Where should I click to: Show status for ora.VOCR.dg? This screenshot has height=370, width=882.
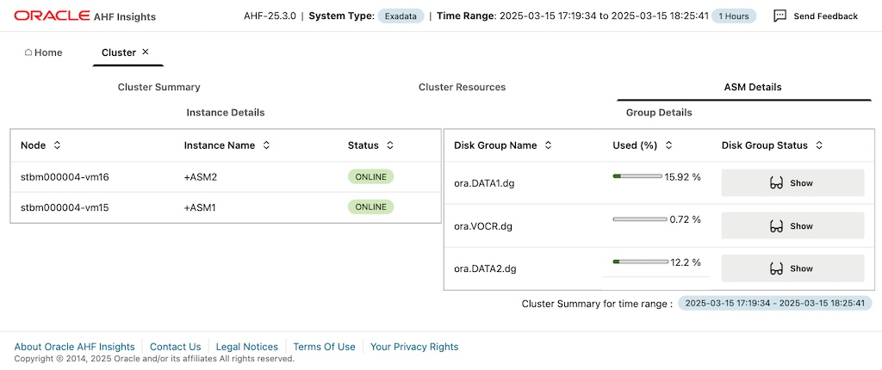pos(792,226)
